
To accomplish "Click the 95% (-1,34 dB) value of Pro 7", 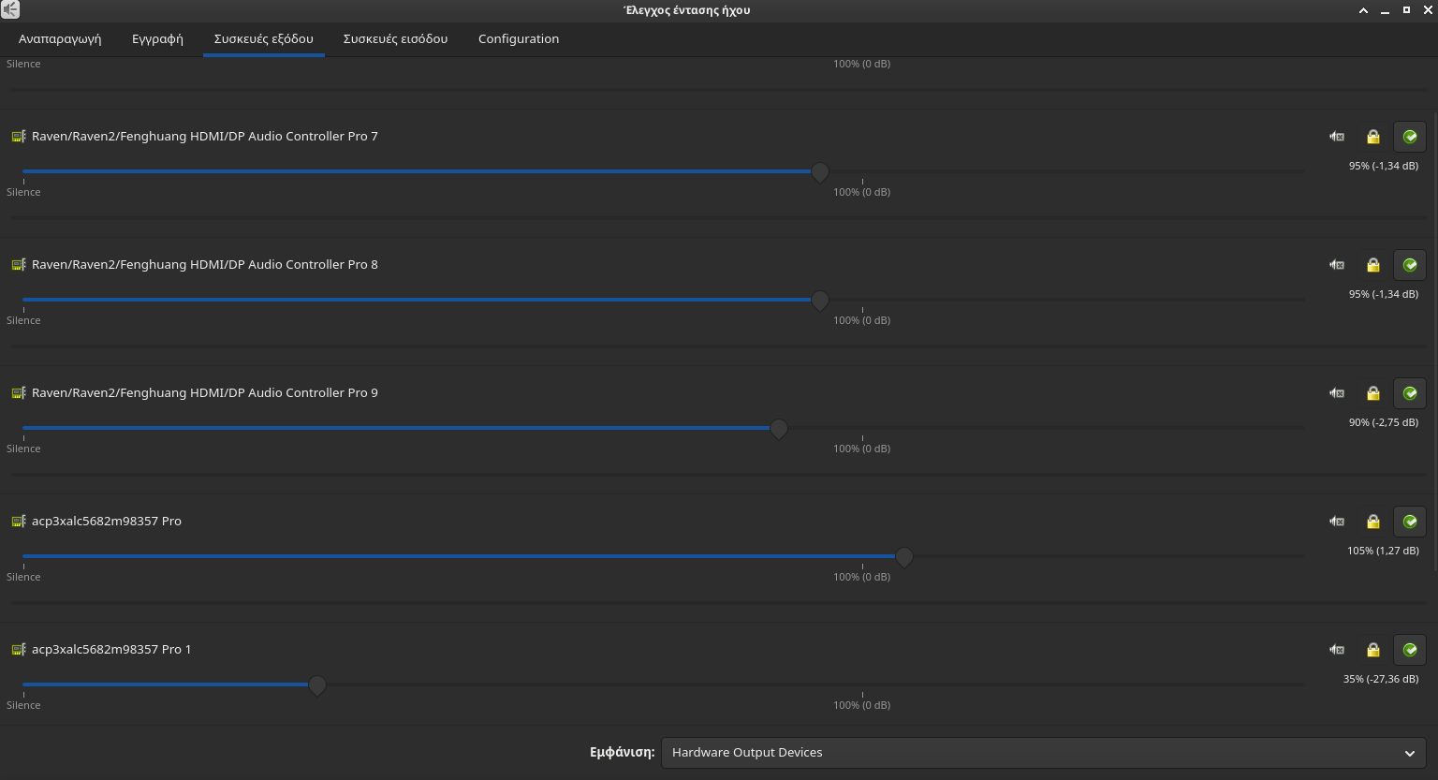I will coord(1384,166).
